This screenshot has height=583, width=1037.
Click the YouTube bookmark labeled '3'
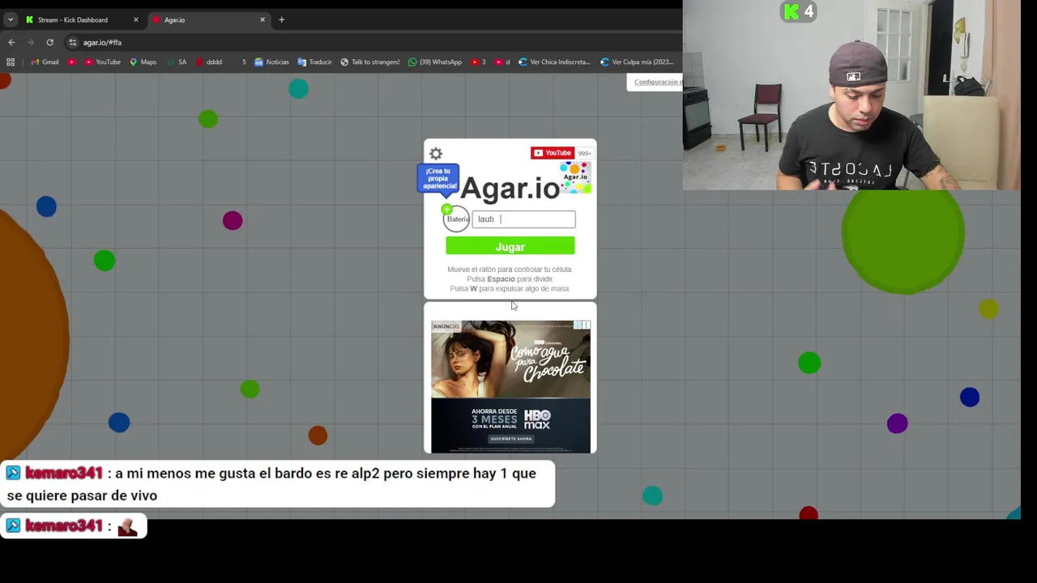coord(478,62)
